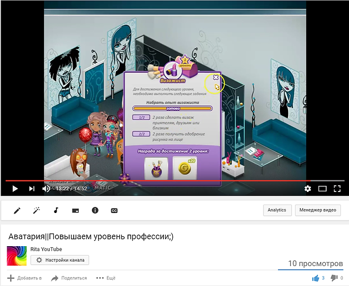The width and height of the screenshot is (349, 286).
Task: Click the Настройки канала button
Action: [60, 260]
